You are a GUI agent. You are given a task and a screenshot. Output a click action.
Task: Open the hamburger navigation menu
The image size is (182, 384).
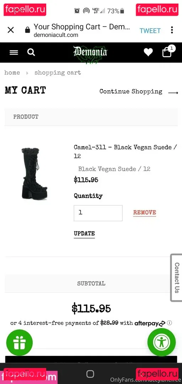click(14, 52)
